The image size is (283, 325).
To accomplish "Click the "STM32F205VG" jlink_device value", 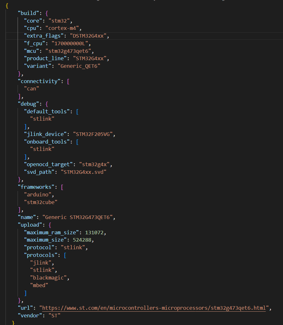I will pos(93,134).
